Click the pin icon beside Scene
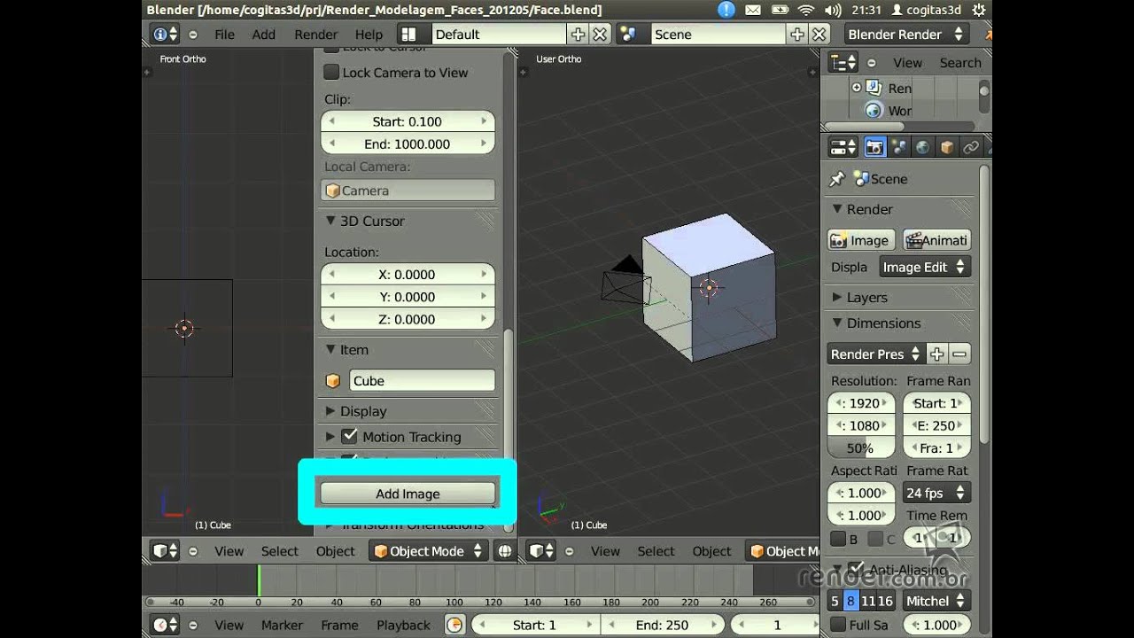 [837, 179]
